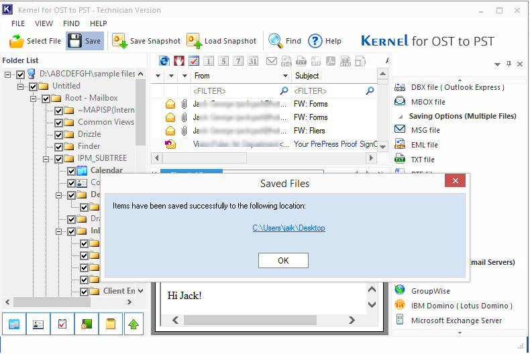
Task: Open the first column header dropdown arrow
Action: click(158, 76)
